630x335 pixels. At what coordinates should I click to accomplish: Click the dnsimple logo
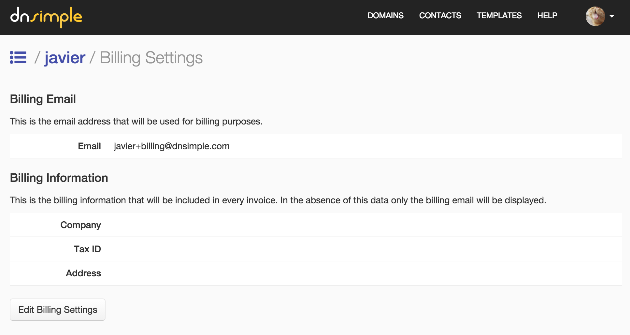46,17
